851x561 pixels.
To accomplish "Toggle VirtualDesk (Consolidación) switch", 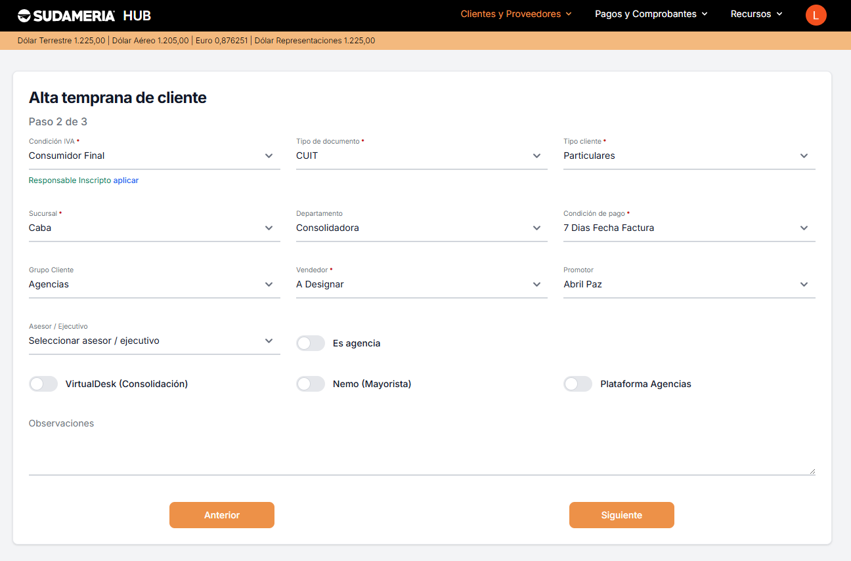I will (x=43, y=384).
